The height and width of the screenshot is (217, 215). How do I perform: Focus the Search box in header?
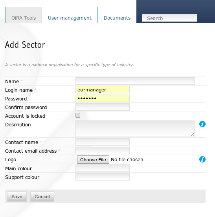pos(170,18)
